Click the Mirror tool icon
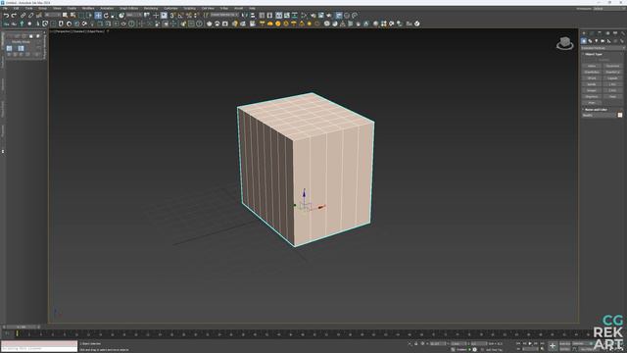 click(x=245, y=16)
